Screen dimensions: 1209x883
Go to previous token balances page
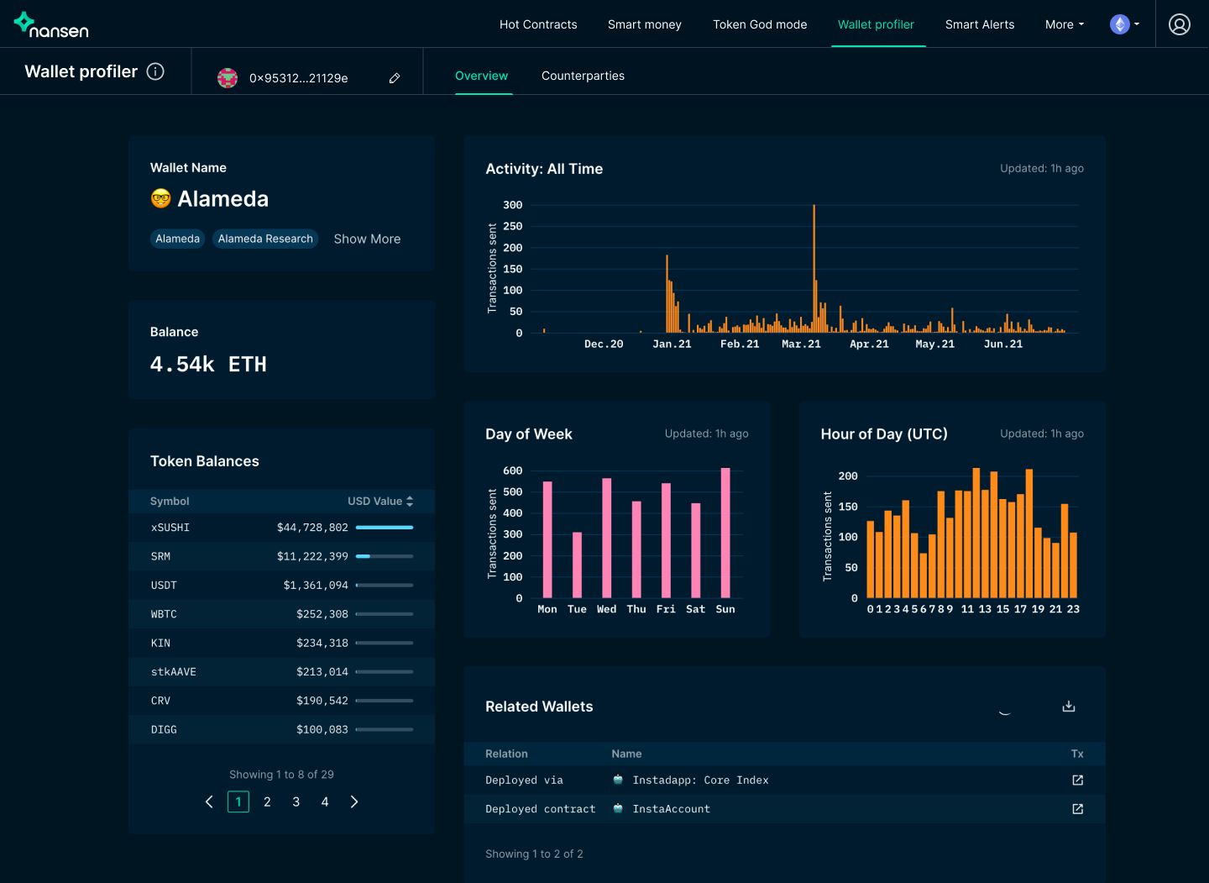pos(209,802)
